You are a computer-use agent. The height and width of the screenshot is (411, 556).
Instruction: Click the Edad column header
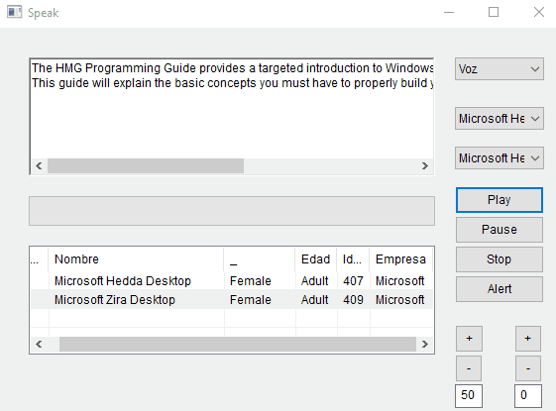(x=316, y=259)
